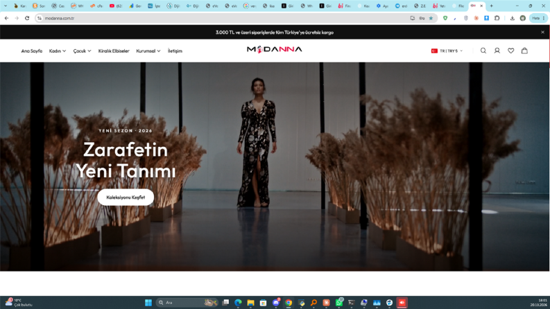The width and height of the screenshot is (550, 309).
Task: Click the green shield extension icon
Action: (445, 18)
